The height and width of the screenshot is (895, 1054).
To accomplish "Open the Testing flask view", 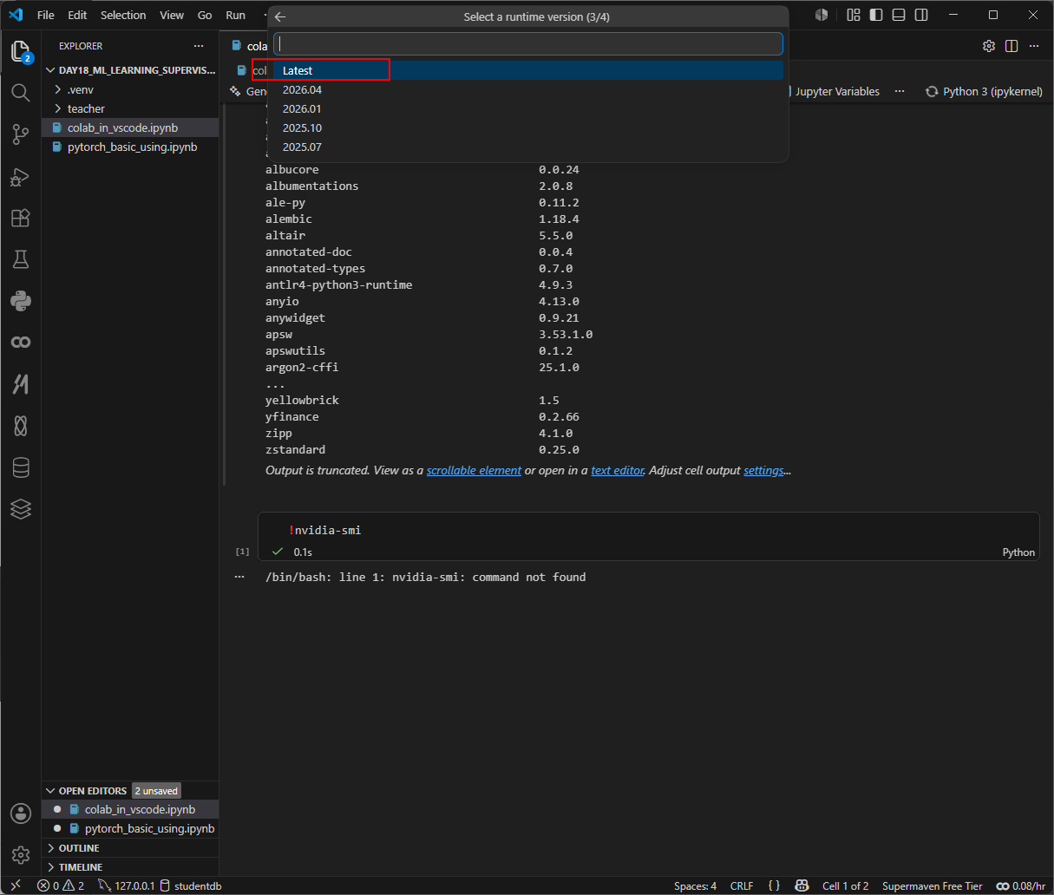I will (21, 259).
